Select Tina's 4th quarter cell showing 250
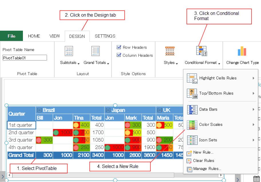Screen dimensions: 261x182 (82, 148)
